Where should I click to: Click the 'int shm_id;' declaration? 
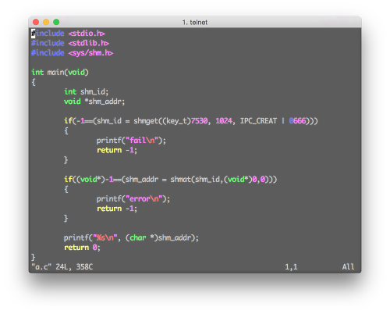tap(86, 91)
